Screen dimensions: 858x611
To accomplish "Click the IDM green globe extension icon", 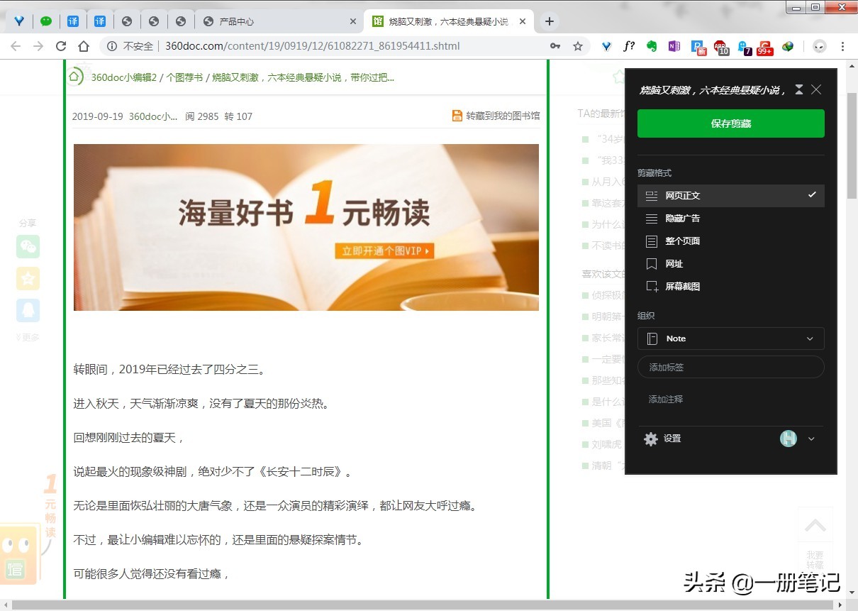I will [788, 46].
